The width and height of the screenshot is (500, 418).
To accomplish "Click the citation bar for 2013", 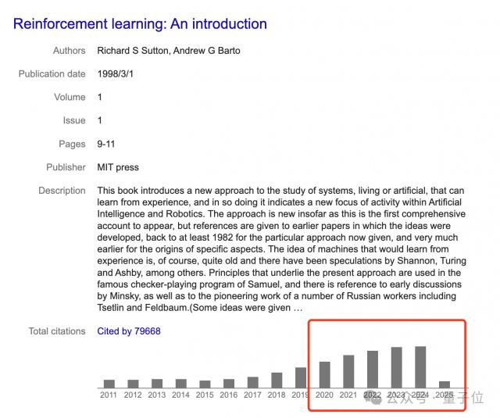I will pyautogui.click(x=157, y=383).
